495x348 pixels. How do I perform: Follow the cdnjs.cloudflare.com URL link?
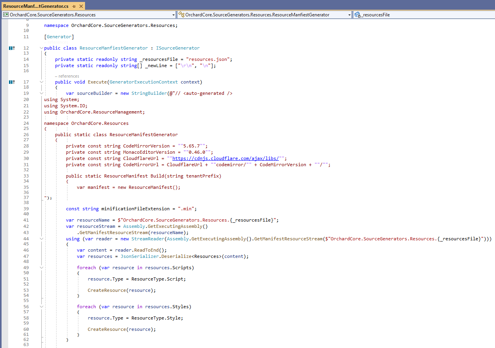coord(225,158)
